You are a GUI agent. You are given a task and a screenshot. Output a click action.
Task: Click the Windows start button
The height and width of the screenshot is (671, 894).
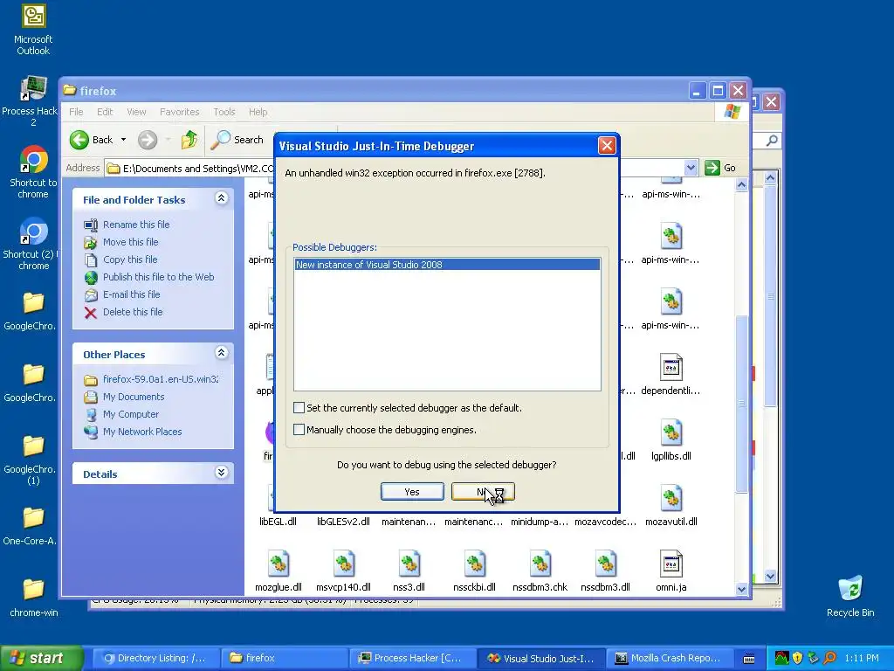(x=42, y=658)
